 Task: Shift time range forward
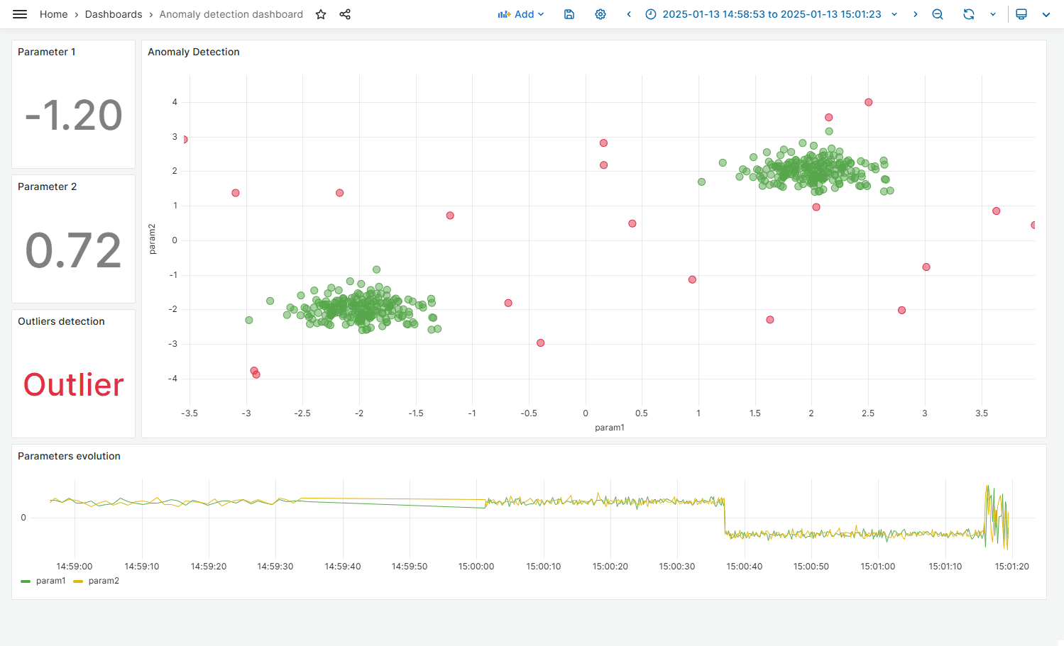point(916,14)
